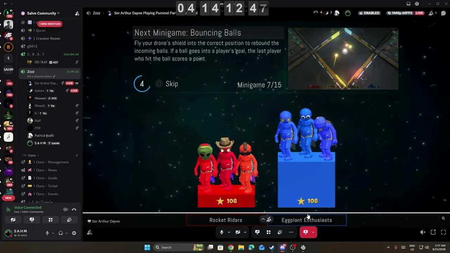Show hidden system tray icons
The width and height of the screenshot is (450, 253).
388,247
